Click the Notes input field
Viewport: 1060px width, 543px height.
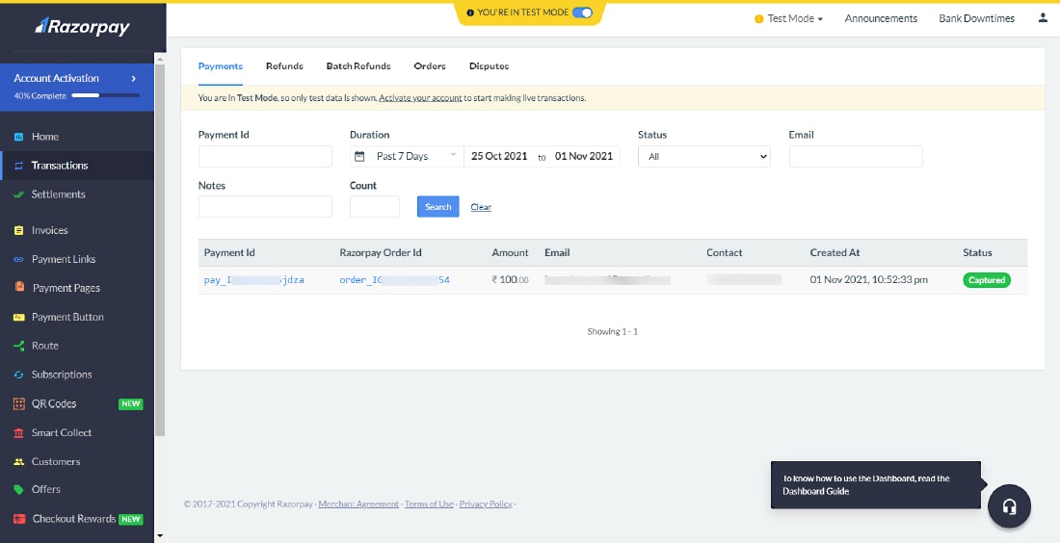click(265, 207)
